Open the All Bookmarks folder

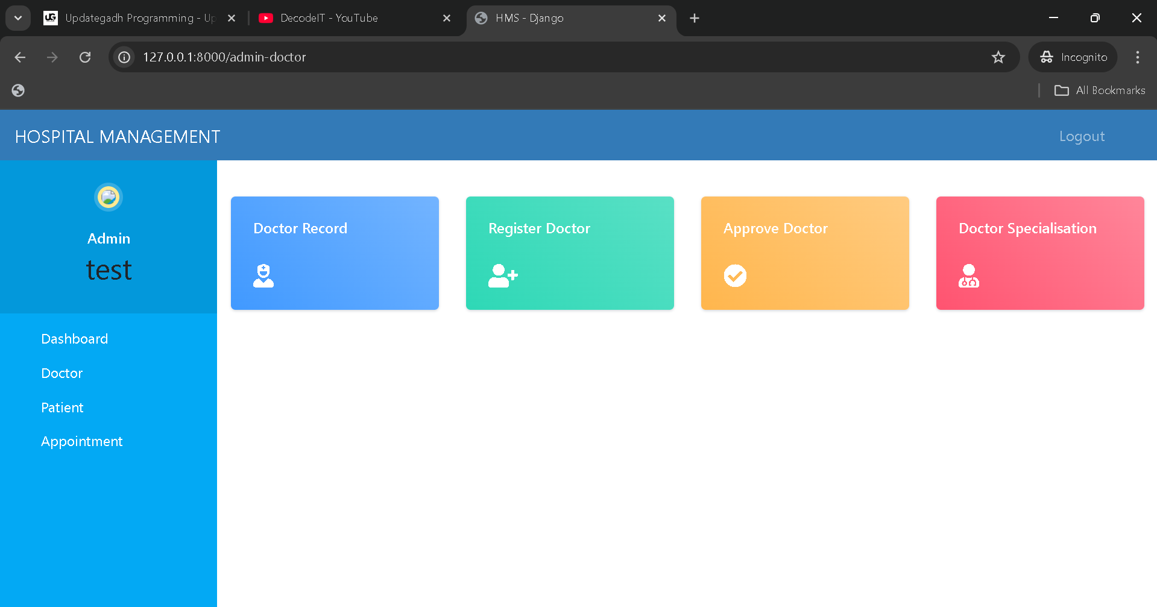coord(1100,90)
